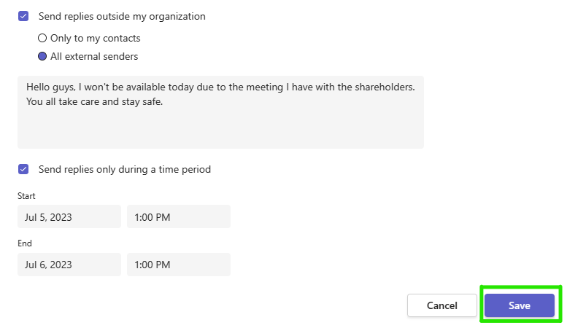The image size is (567, 336).
Task: Uncheck the outside my organization checkbox
Action: [23, 16]
